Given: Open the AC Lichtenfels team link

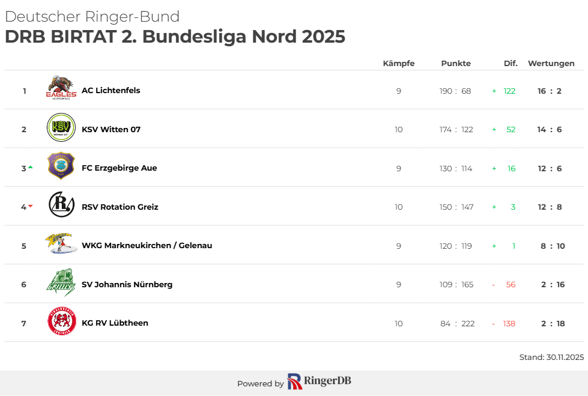Looking at the screenshot, I should tap(111, 91).
